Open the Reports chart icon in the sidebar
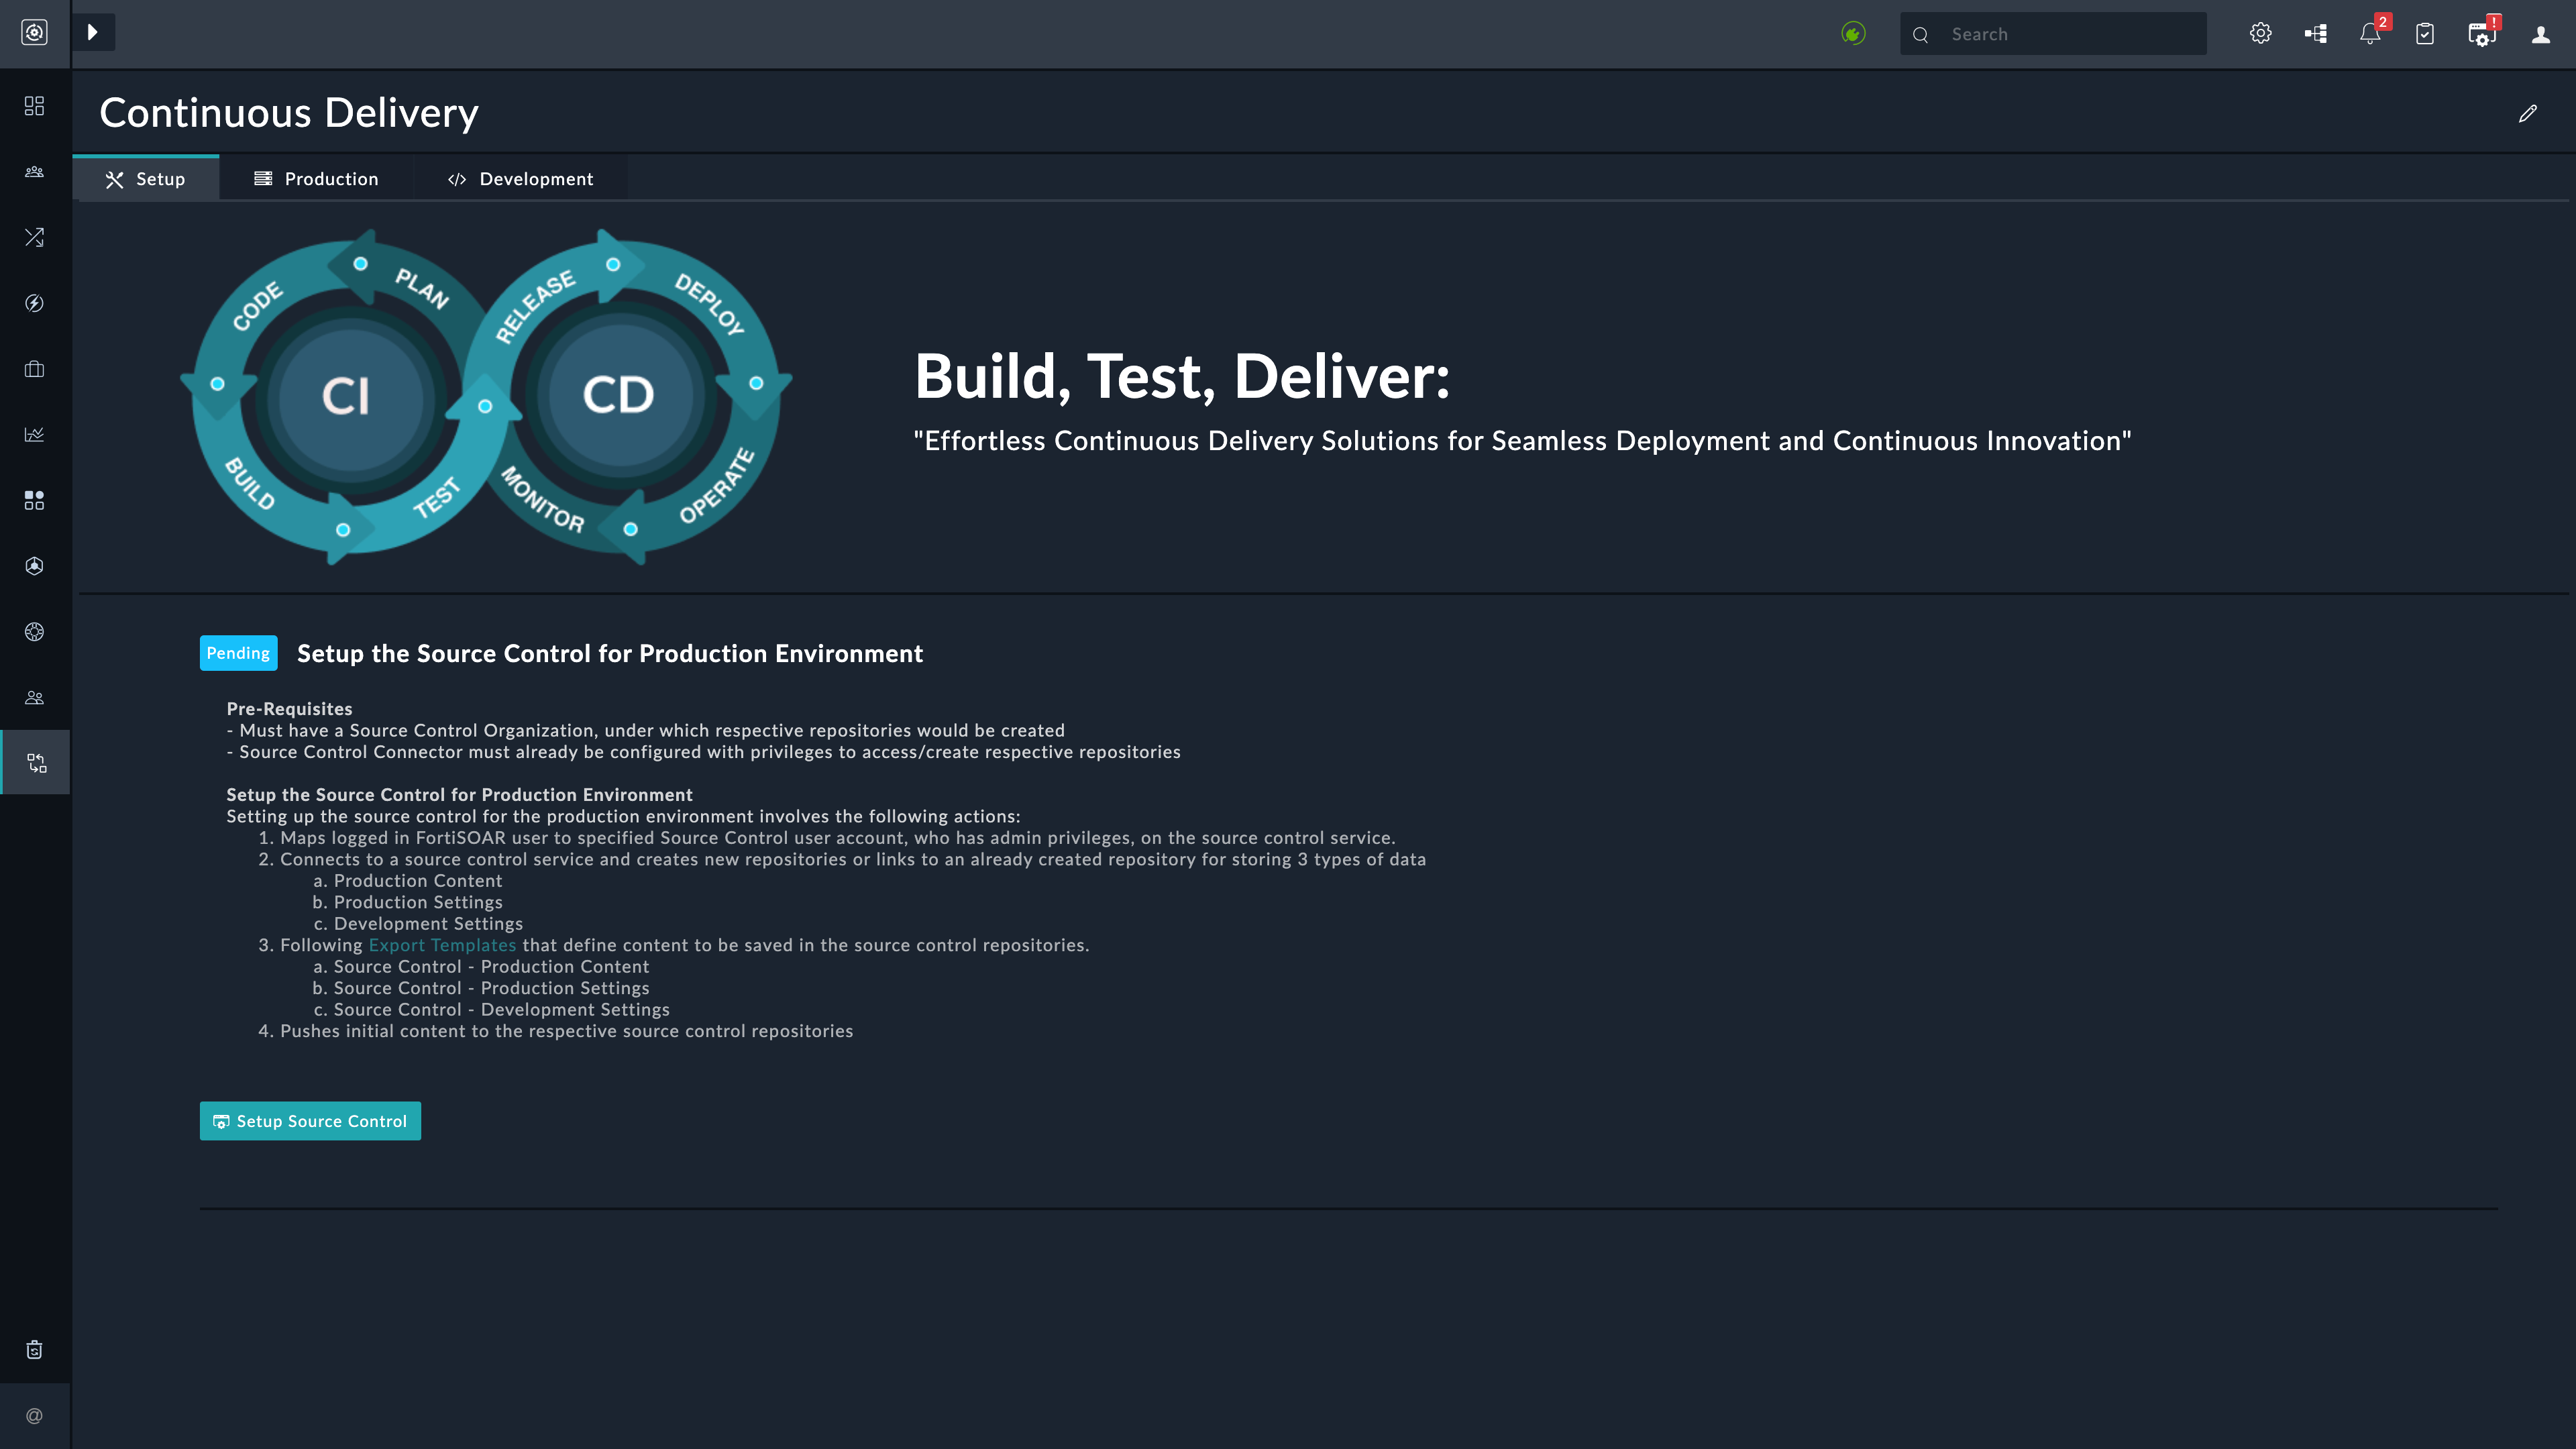The width and height of the screenshot is (2576, 1449). pos(34,434)
